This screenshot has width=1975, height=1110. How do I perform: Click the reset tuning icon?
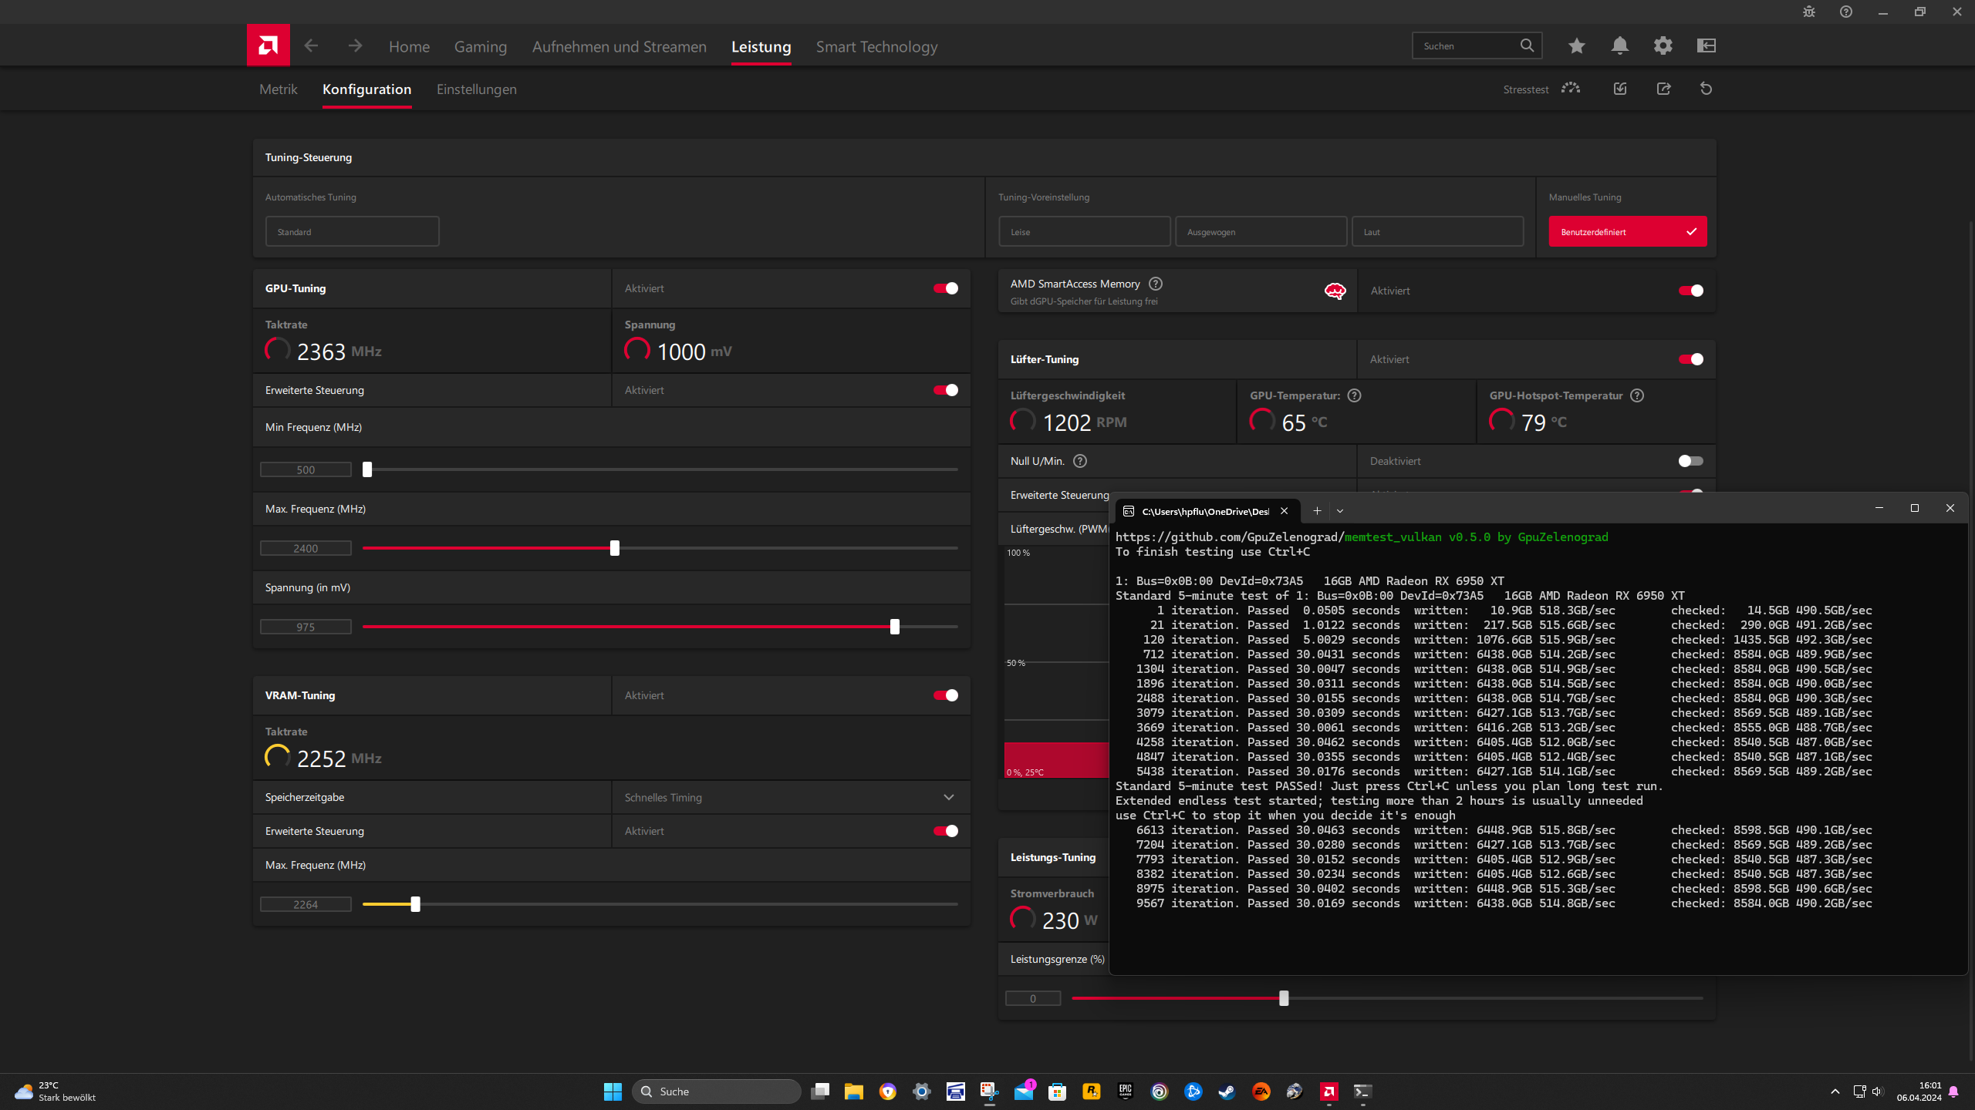point(1706,89)
